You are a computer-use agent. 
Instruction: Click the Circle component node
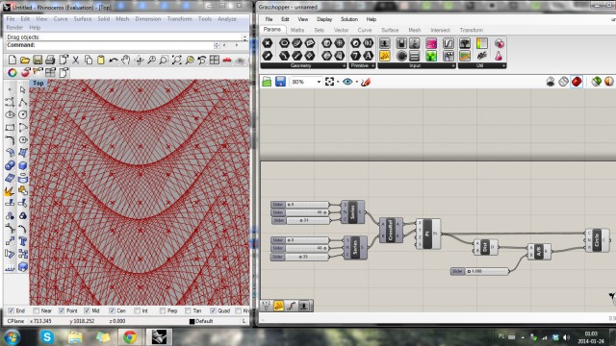[x=598, y=239]
